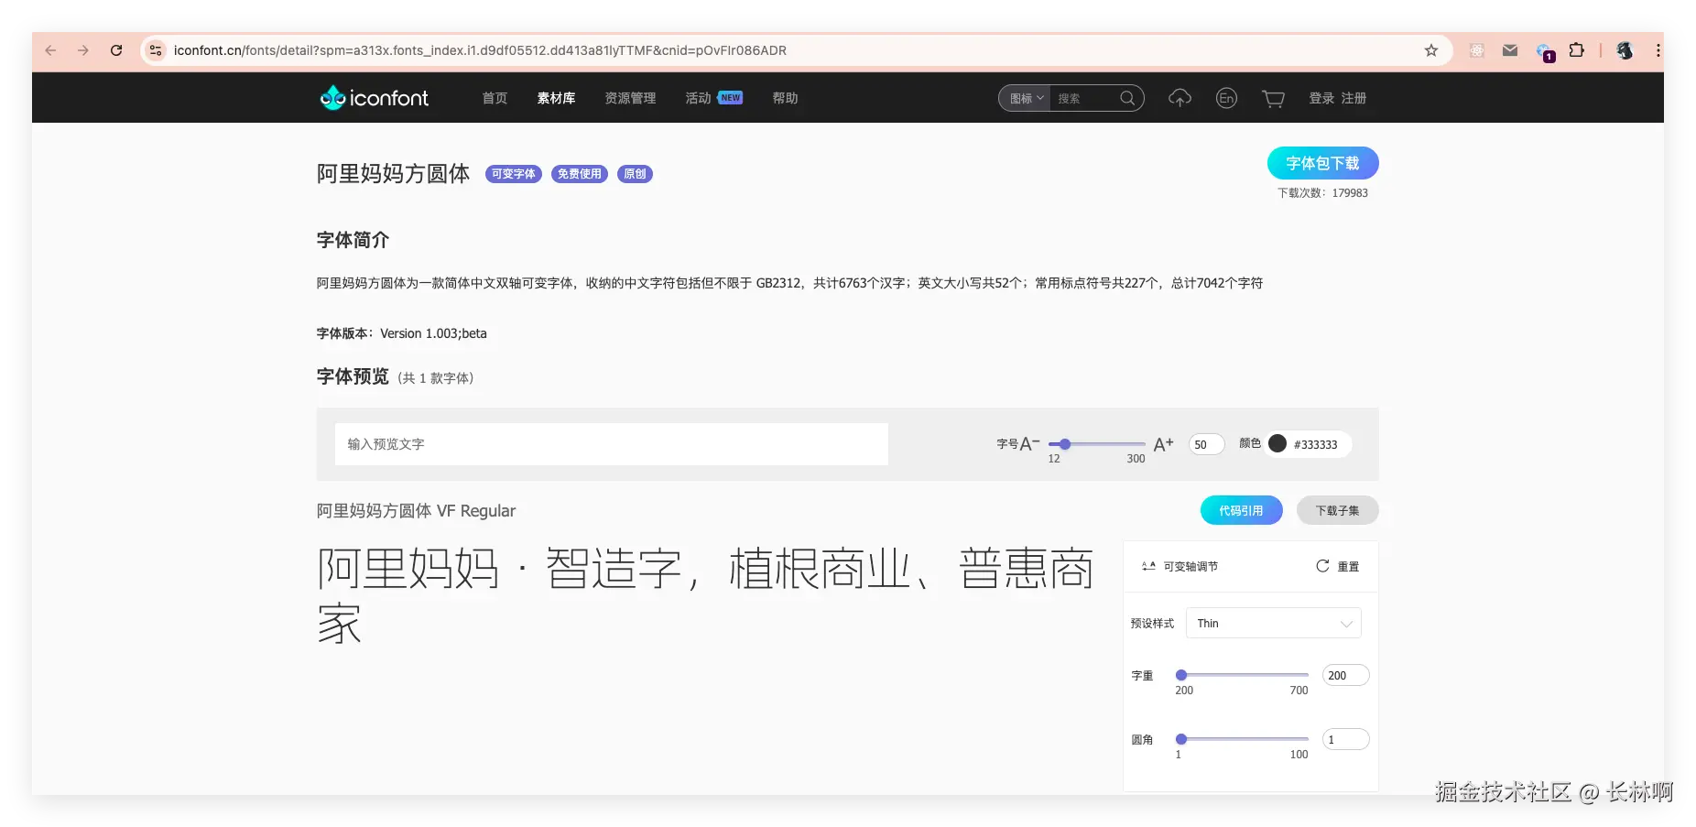The image size is (1696, 827).
Task: Click the 可变字体 tag
Action: coord(513,174)
